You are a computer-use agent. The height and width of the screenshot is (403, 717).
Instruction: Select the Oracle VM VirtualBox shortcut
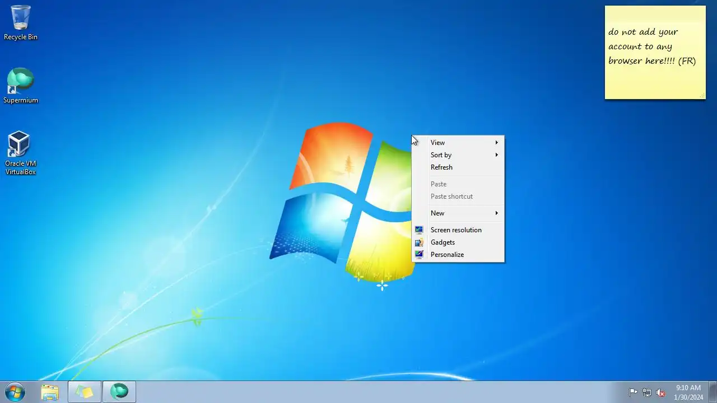point(21,153)
